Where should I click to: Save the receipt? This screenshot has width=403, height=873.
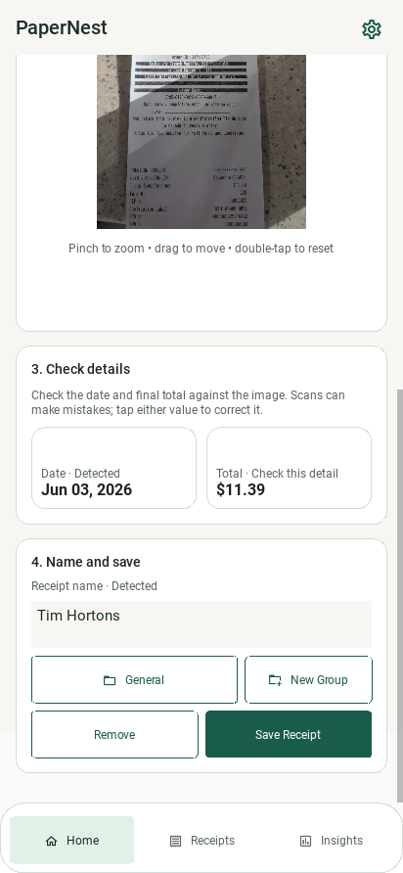point(289,734)
